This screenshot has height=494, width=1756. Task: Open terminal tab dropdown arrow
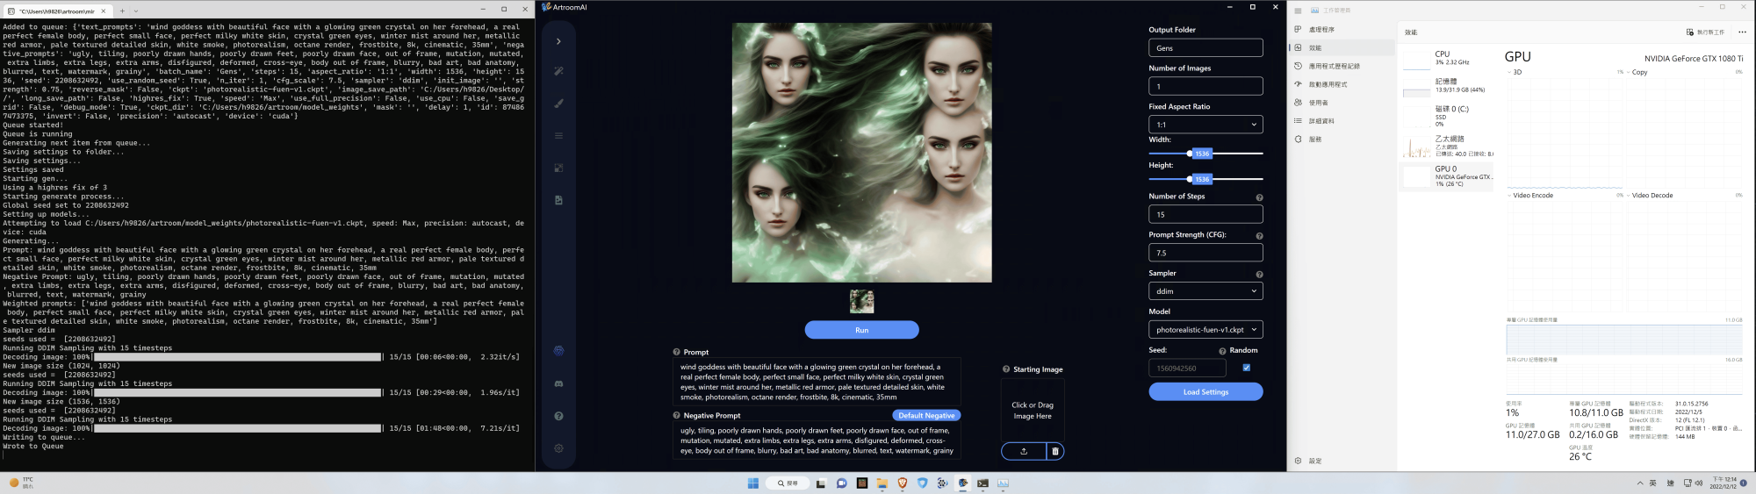tap(136, 11)
